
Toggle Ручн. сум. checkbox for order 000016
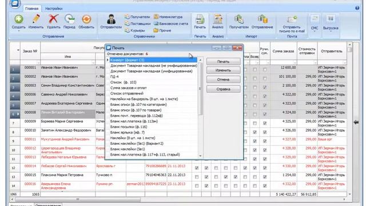pos(265,186)
